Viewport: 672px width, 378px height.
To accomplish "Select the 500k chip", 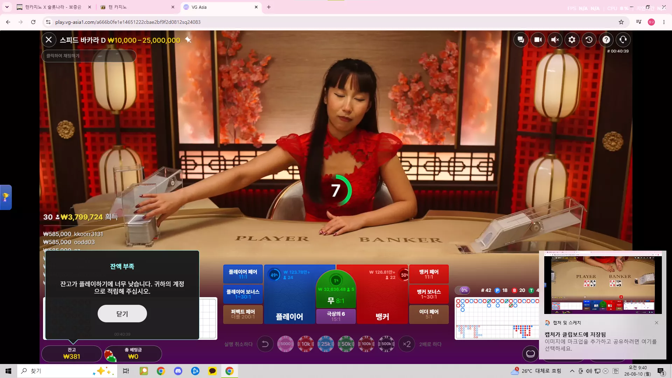I will [x=386, y=344].
